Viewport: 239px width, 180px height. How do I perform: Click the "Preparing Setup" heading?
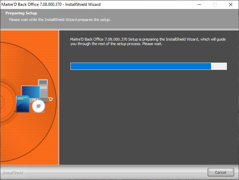(21, 13)
